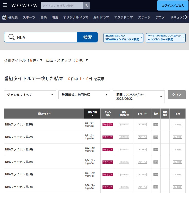Viewport: 189px width, 198px height.
Task: Select オリジナルドラマ category in navigation
Action: (x=76, y=17)
